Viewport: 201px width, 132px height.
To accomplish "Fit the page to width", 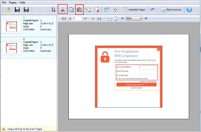I will coord(110,19).
